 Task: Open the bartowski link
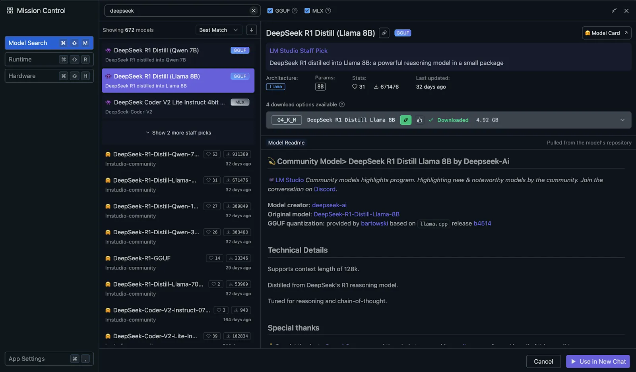pyautogui.click(x=374, y=224)
